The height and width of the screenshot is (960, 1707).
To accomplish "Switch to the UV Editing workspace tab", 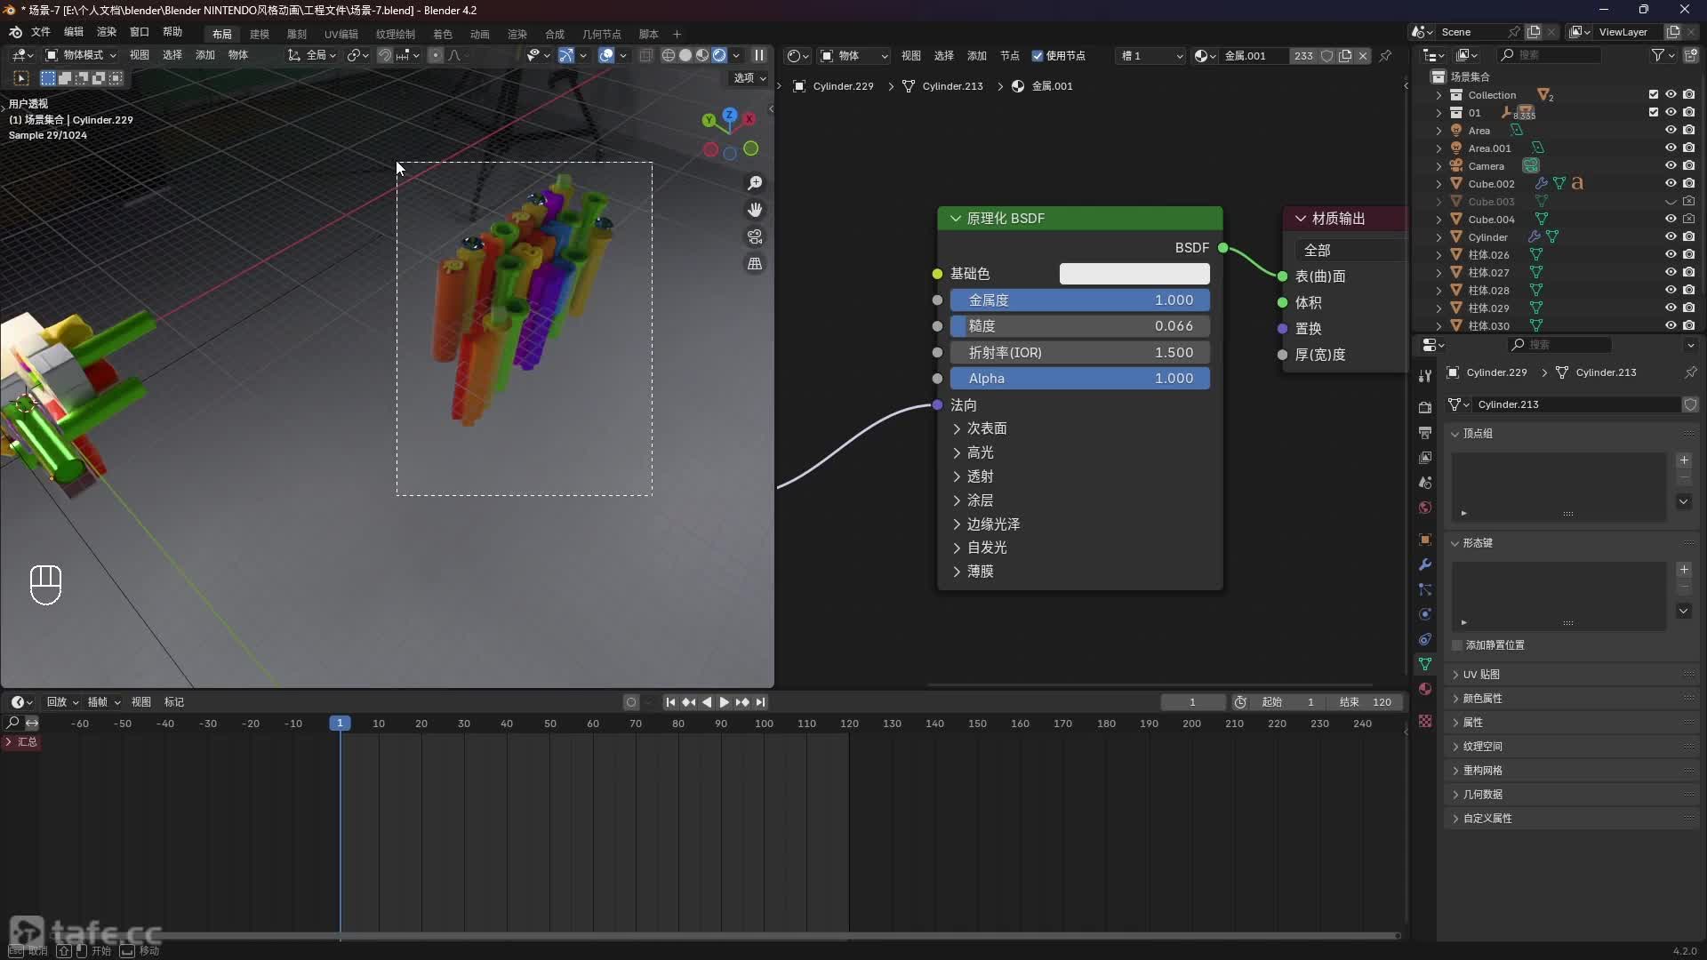I will pos(341,34).
